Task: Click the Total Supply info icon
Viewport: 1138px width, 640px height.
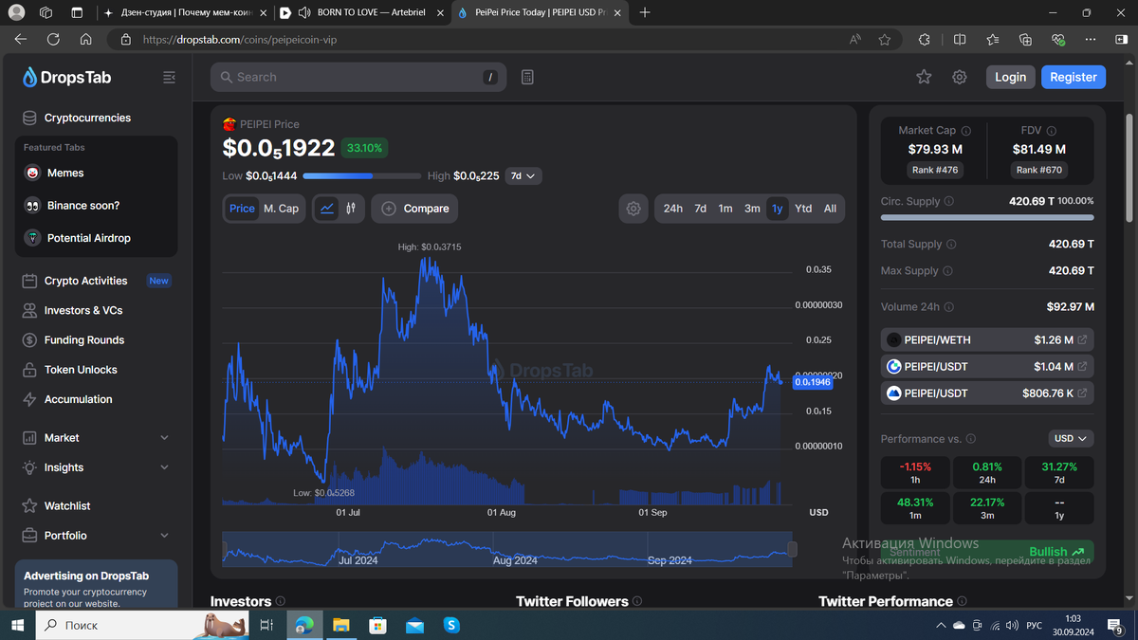Action: tap(951, 244)
